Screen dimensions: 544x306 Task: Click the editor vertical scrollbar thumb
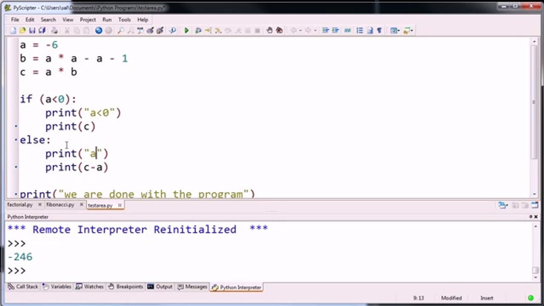pos(535,101)
